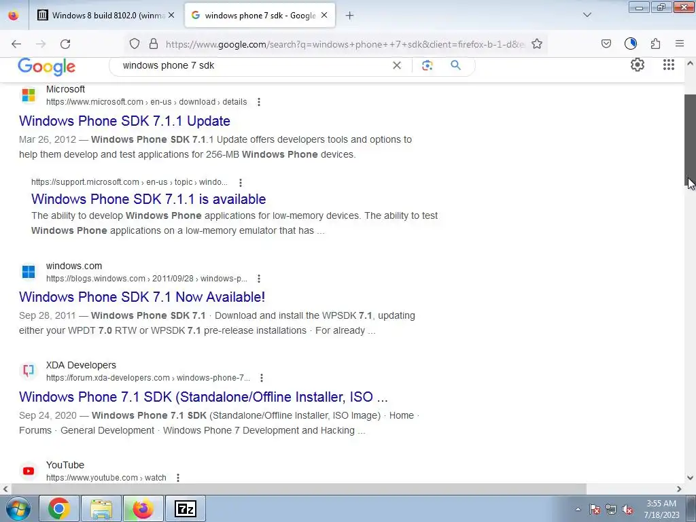Open options for blogs.windows.com result
696x522 pixels.
(259, 279)
